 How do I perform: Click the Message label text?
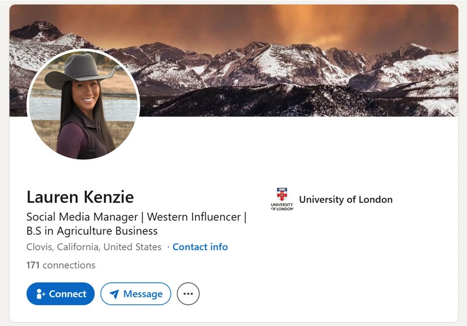[143, 294]
